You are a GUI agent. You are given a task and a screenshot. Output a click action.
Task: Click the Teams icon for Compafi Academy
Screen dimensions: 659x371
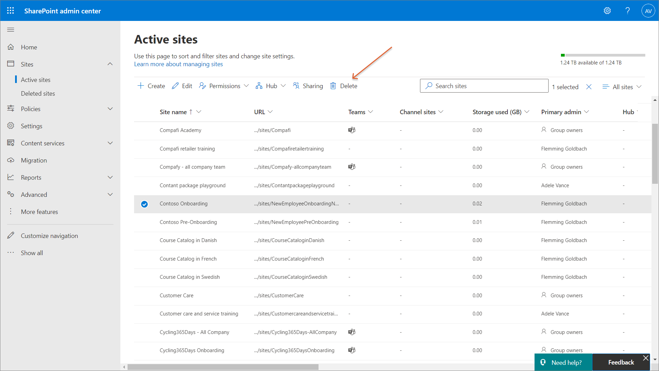pyautogui.click(x=352, y=130)
